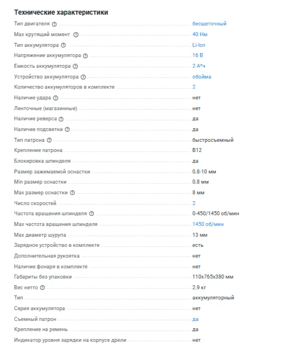
Task: Click the обойма link
Action: pyautogui.click(x=201, y=77)
